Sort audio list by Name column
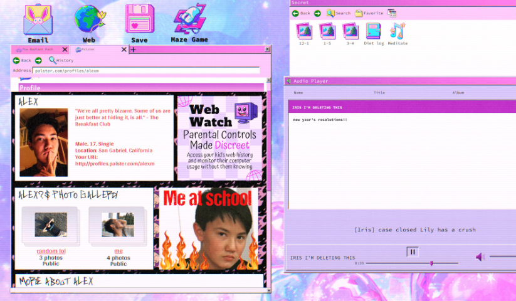Image resolution: width=516 pixels, height=301 pixels. point(298,93)
